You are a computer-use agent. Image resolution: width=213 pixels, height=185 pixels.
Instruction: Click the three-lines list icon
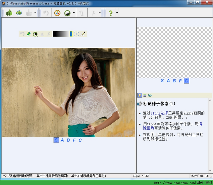(x=145, y=95)
